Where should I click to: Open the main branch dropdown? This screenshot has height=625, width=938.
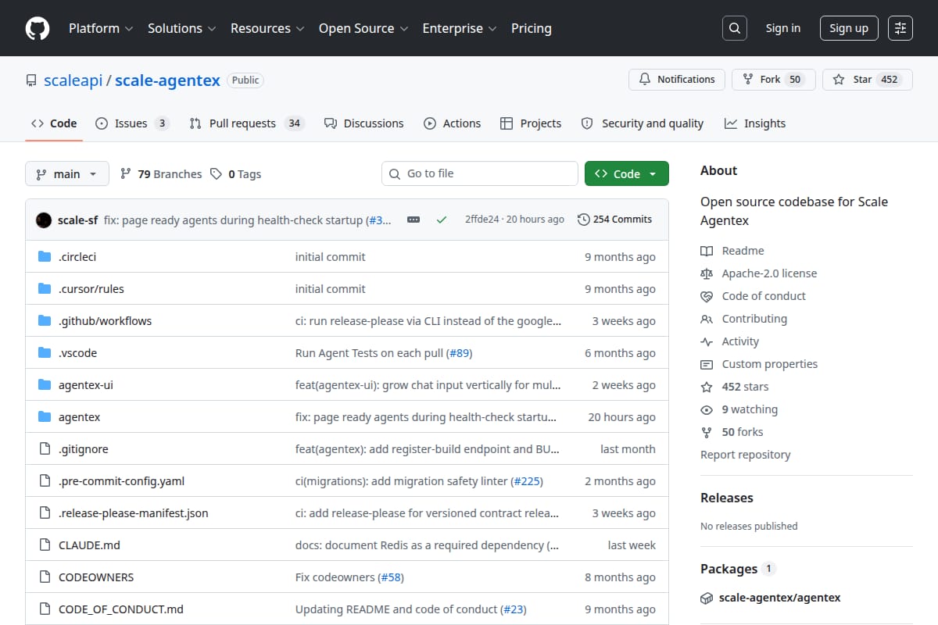point(66,174)
